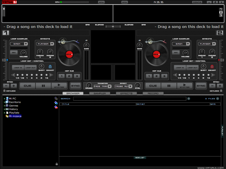This screenshot has height=169, width=226.
Task: Trigger hot cue 3 on deck 2
Action: [164, 76]
